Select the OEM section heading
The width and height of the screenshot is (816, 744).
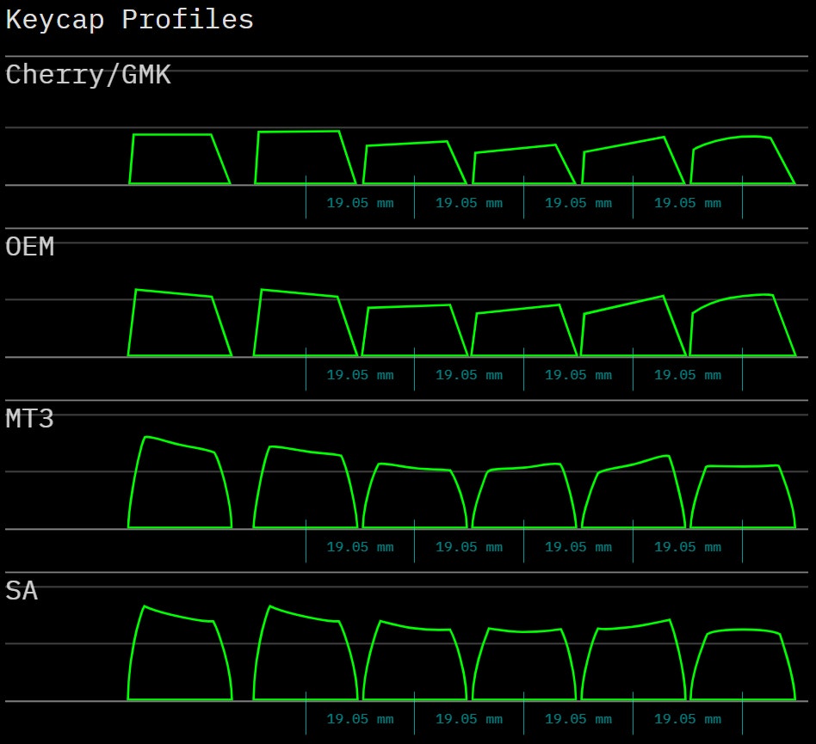30,248
